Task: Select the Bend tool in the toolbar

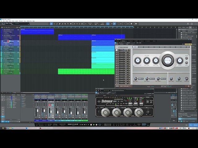Action: pyautogui.click(x=68, y=24)
